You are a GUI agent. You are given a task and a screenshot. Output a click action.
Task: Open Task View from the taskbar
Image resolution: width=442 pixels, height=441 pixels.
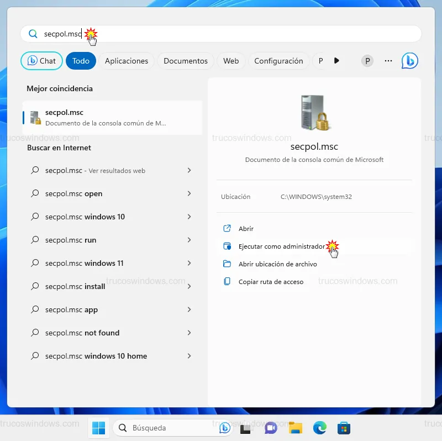coord(245,428)
